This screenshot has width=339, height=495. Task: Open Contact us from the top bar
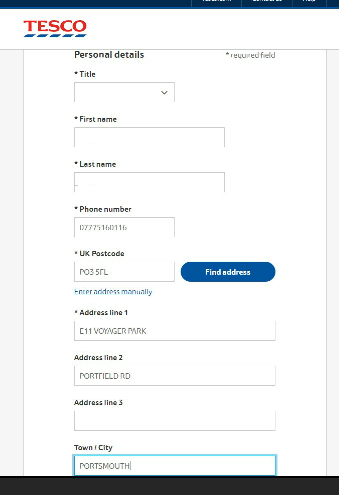coord(266,2)
